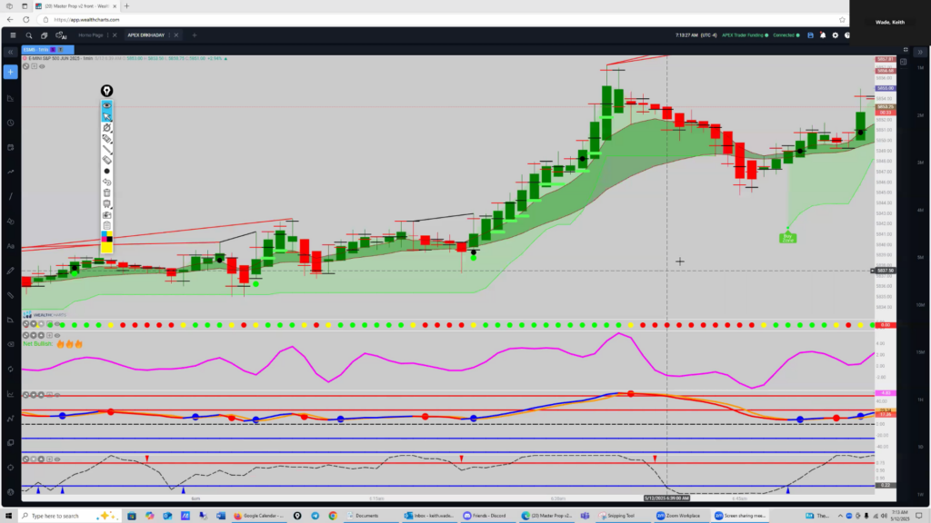Click the drawing toolbar pin handle
Image resolution: width=931 pixels, height=523 pixels.
107,91
